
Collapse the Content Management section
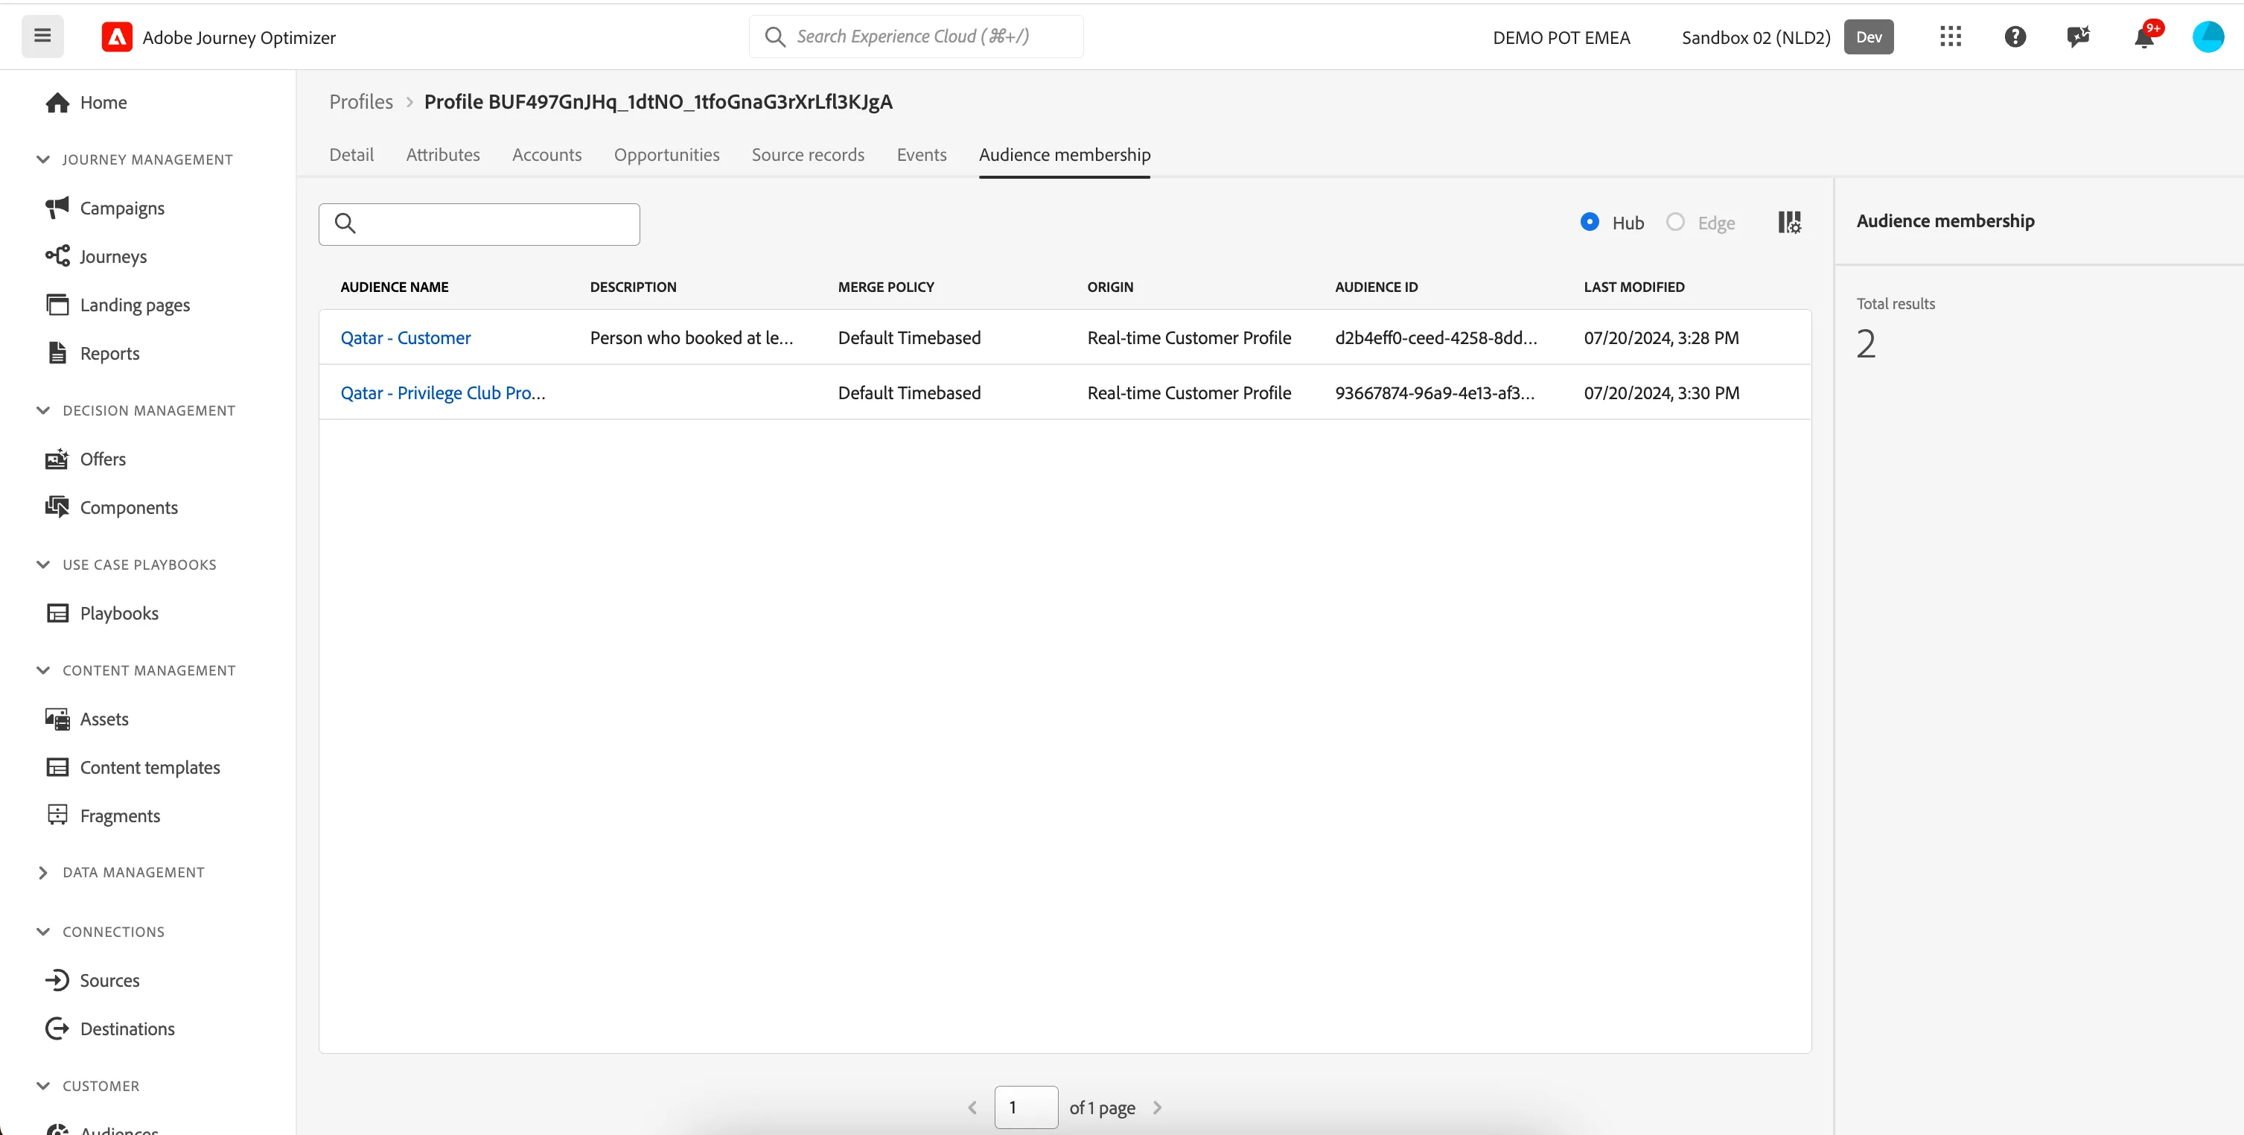pyautogui.click(x=42, y=670)
